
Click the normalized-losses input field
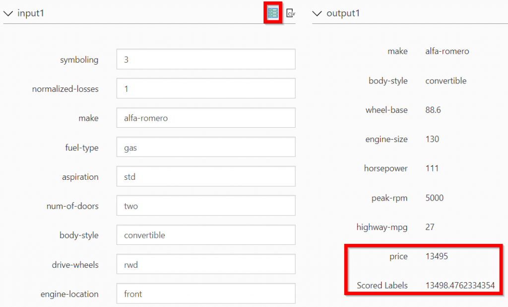206,88
